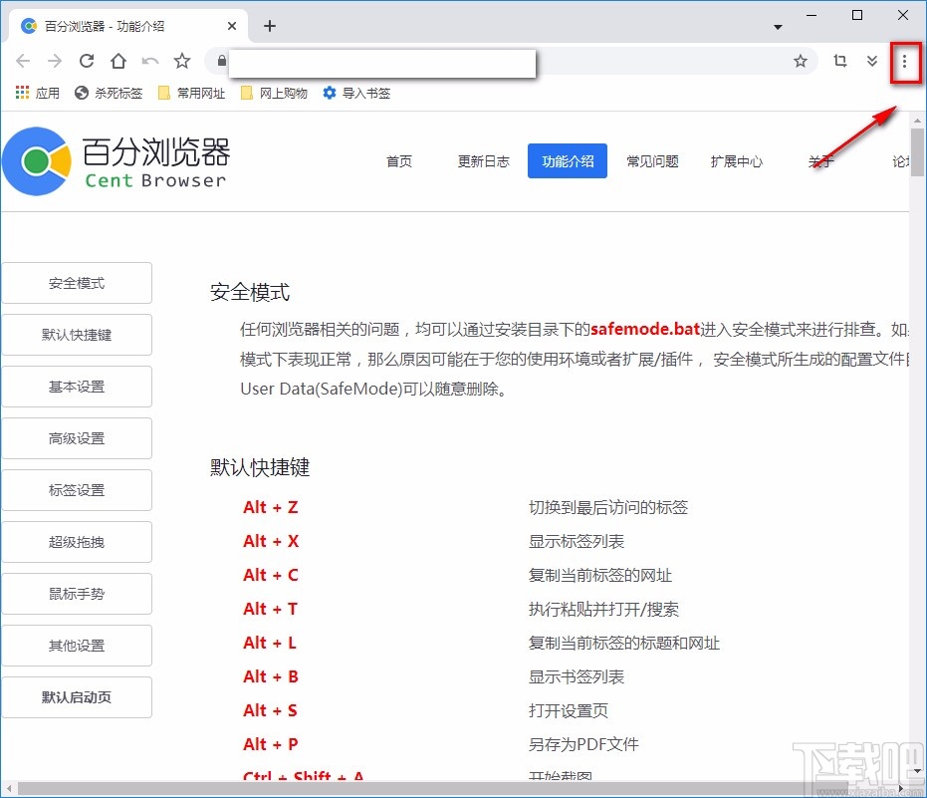Reload the current page
The width and height of the screenshot is (927, 798).
tap(85, 61)
